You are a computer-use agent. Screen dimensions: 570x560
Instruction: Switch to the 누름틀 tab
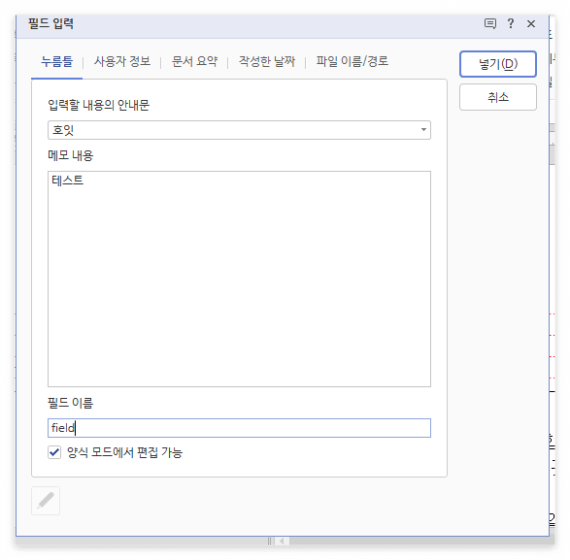56,62
